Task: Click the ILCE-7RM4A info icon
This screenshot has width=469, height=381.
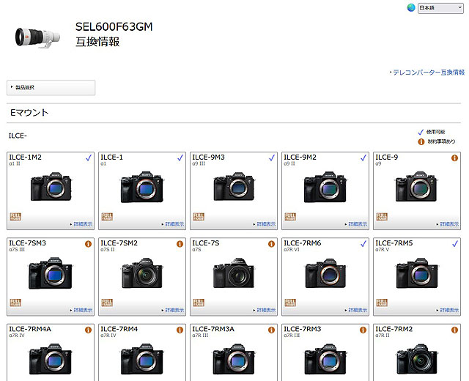Action: click(x=88, y=330)
